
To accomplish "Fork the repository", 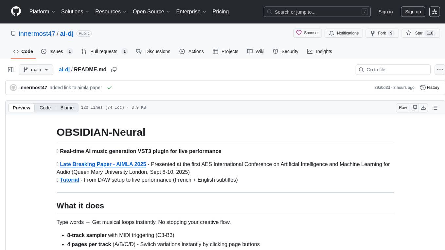I will 382,33.
